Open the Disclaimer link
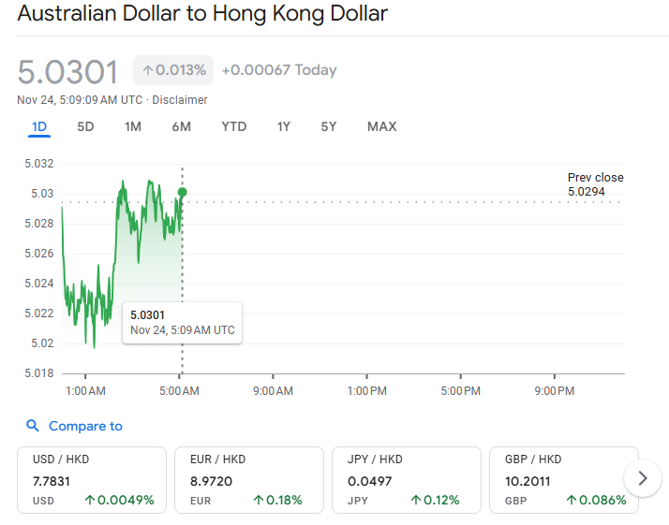 point(180,100)
